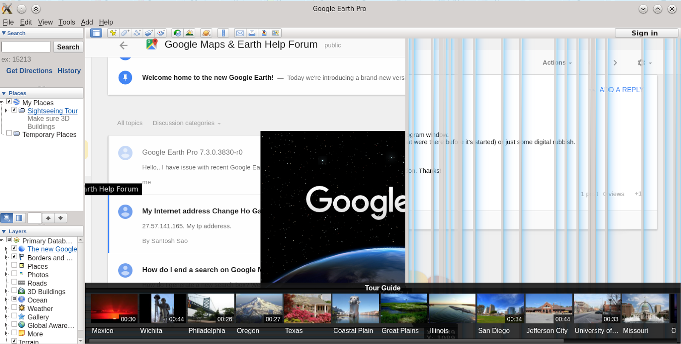The height and width of the screenshot is (344, 681).
Task: Expand the Gallery layer tree arrow
Action: (x=6, y=316)
